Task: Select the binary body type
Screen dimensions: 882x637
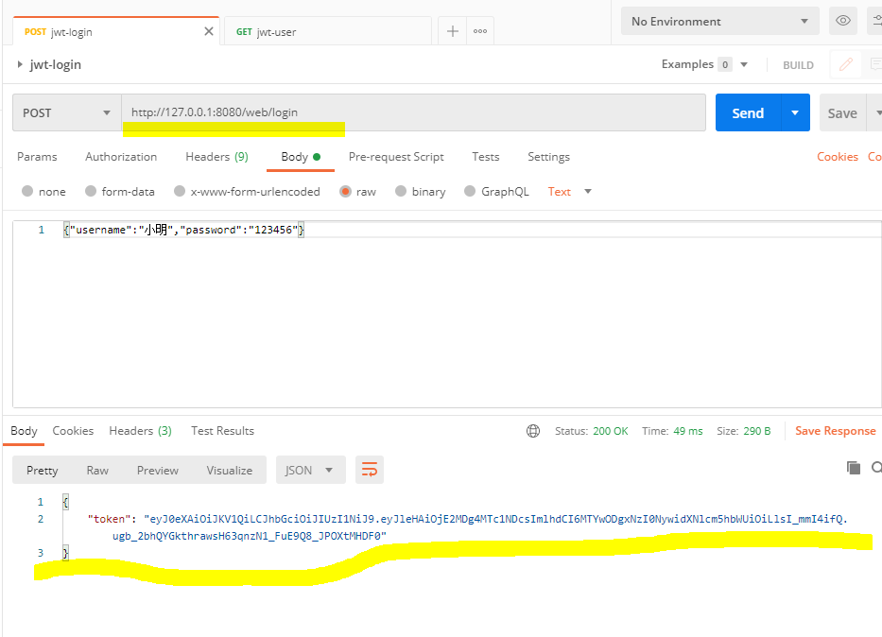Action: pyautogui.click(x=420, y=191)
